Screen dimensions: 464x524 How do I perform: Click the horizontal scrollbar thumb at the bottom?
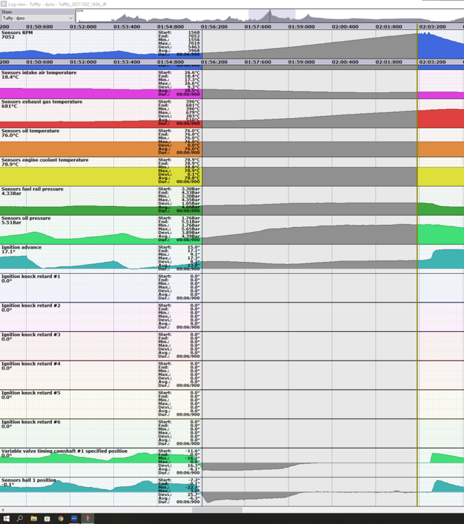coord(217,510)
